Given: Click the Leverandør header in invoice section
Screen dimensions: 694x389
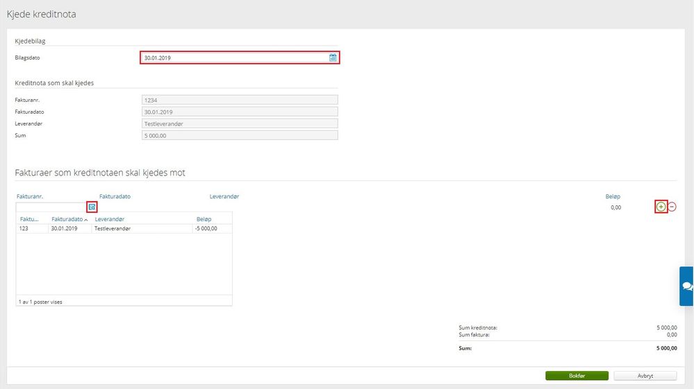Looking at the screenshot, I should (x=224, y=196).
